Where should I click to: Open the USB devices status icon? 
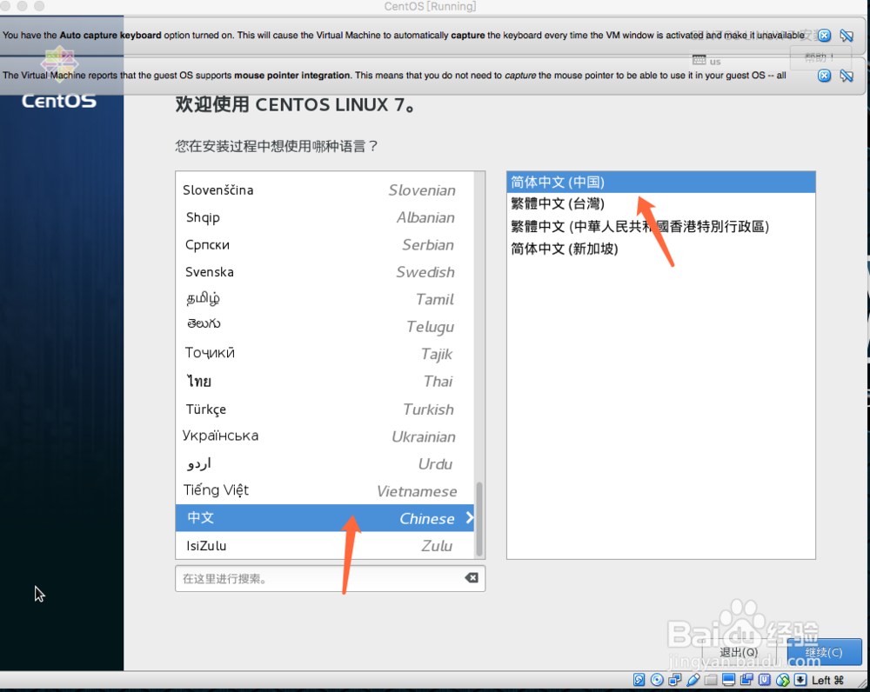(x=693, y=680)
